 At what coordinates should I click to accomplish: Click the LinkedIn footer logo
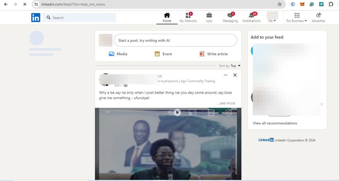click(x=266, y=140)
